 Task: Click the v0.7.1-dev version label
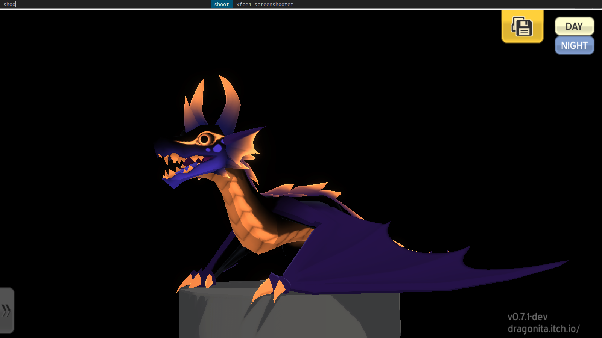pyautogui.click(x=528, y=317)
